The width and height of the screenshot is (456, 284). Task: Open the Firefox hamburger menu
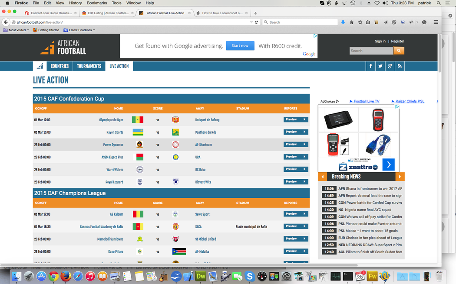pos(436,22)
